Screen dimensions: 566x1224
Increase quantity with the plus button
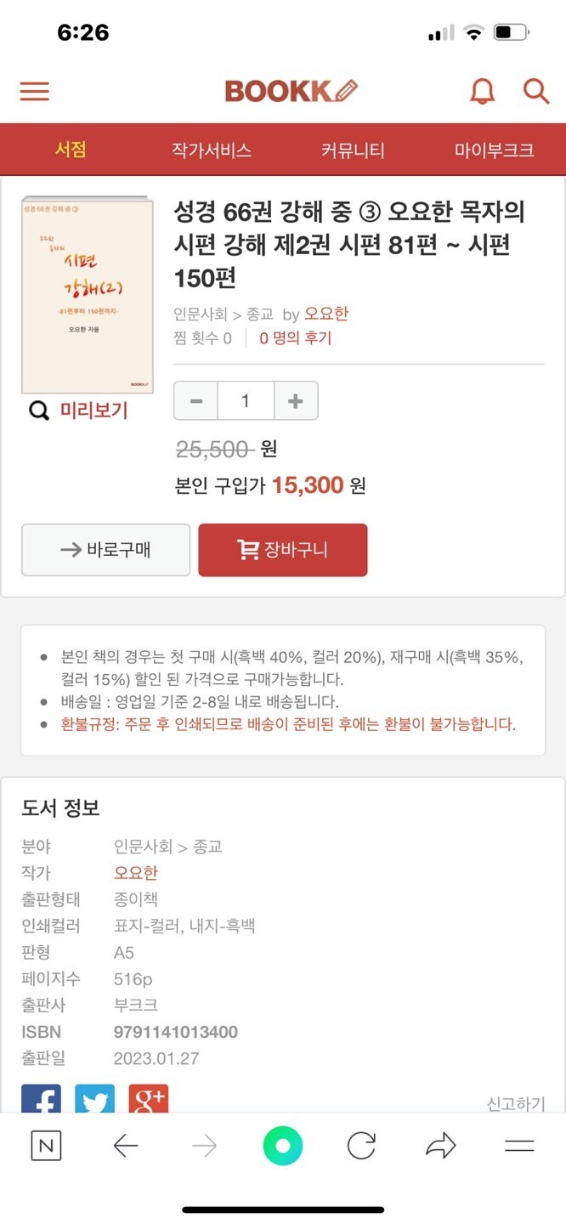click(x=296, y=401)
